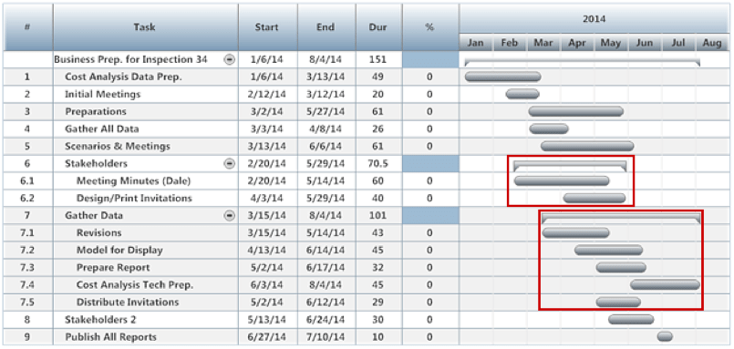Click duration 101 in Gather Data row

tap(377, 215)
